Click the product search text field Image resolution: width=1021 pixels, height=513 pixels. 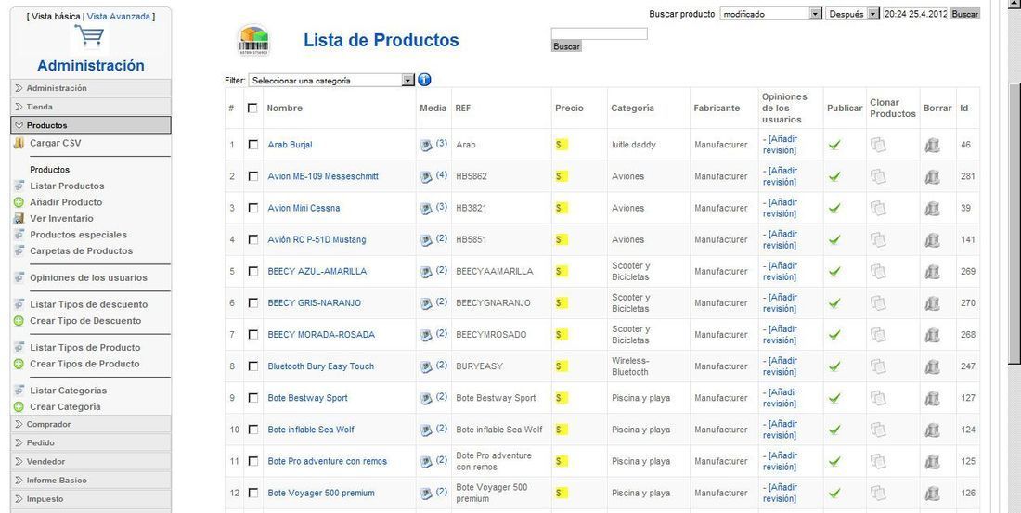pos(599,33)
